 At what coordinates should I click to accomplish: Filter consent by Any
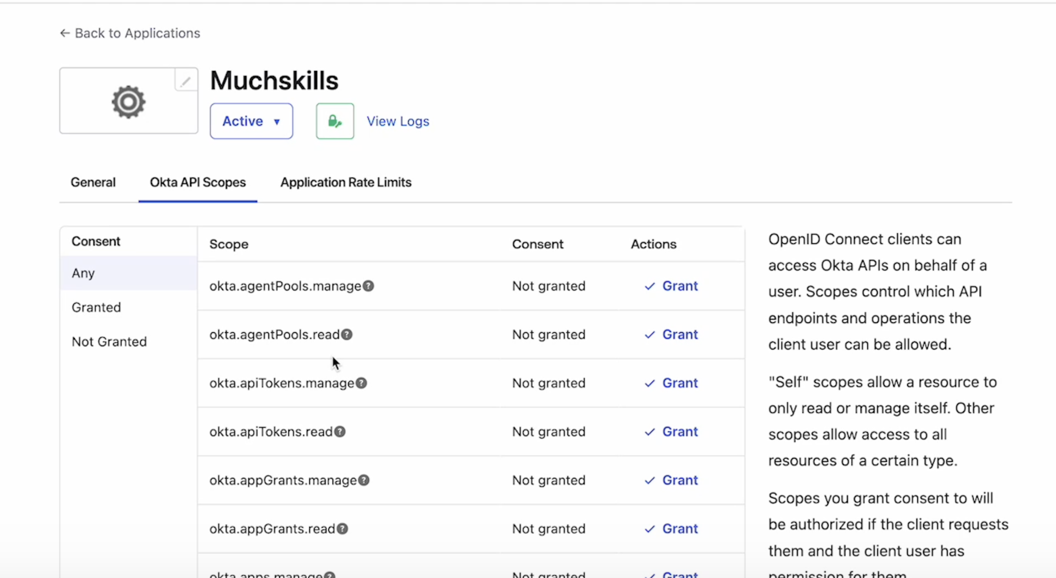click(129, 273)
